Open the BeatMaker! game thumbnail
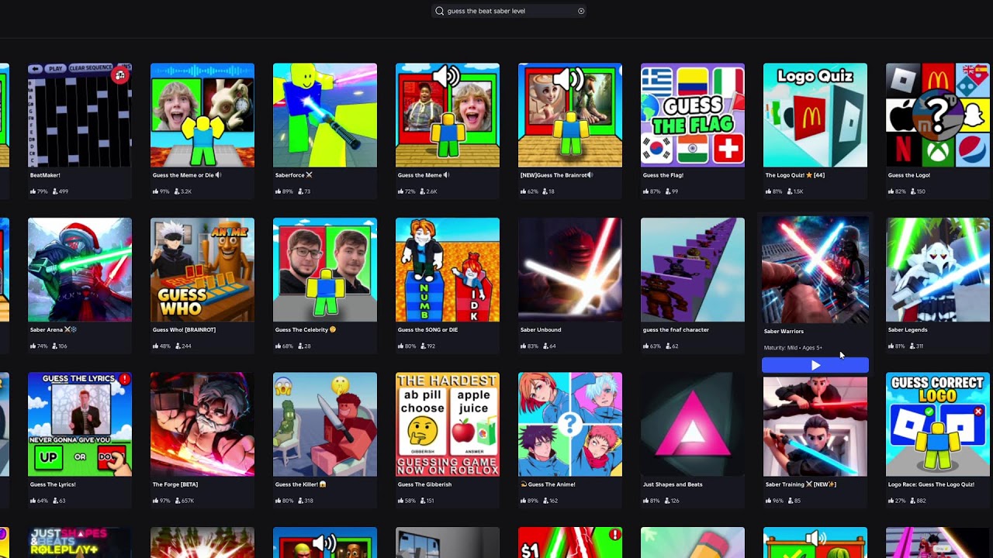Screen dimensions: 993x558 pyautogui.click(x=80, y=115)
